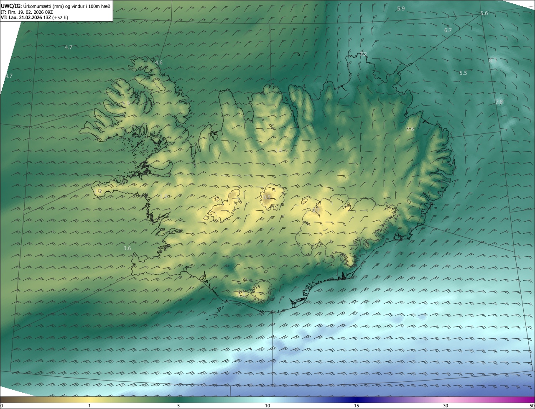Click the 50 tick on the color scale
The height and width of the screenshot is (409, 535).
(x=532, y=406)
